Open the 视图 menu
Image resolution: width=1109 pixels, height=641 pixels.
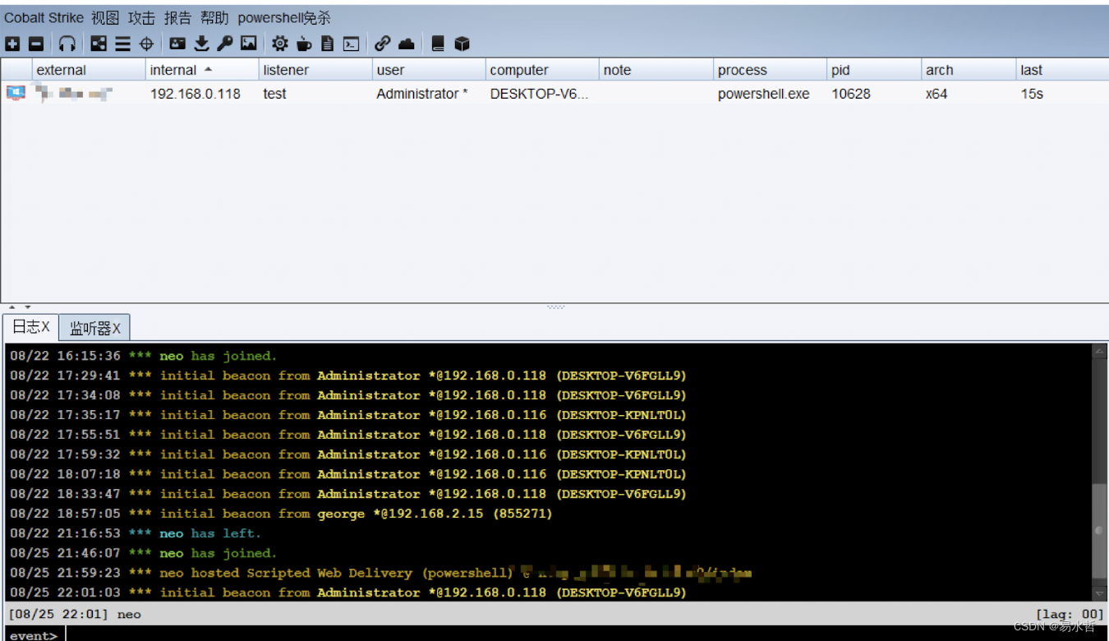tap(105, 17)
